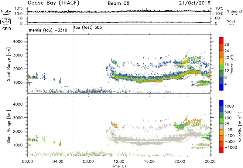Pick the yellow segment of Power color bar
The width and height of the screenshot is (243, 168).
pyautogui.click(x=221, y=61)
